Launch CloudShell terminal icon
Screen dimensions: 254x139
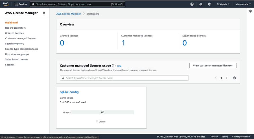(x=192, y=4)
